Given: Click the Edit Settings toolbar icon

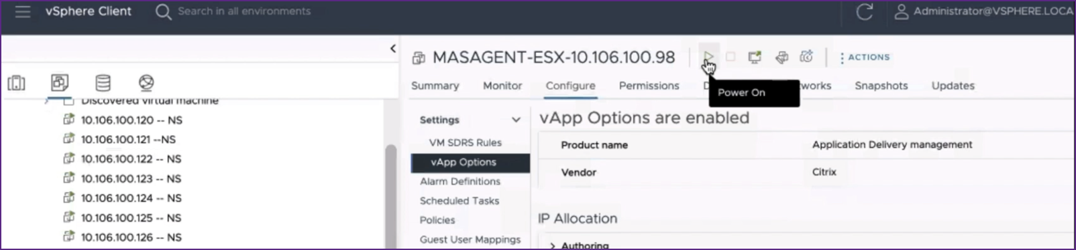Looking at the screenshot, I should 782,57.
